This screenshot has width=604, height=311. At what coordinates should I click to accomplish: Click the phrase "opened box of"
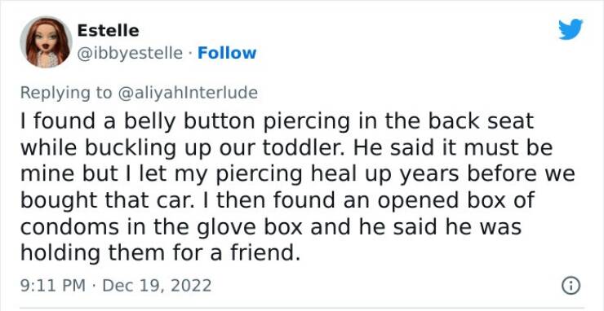coord(456,200)
